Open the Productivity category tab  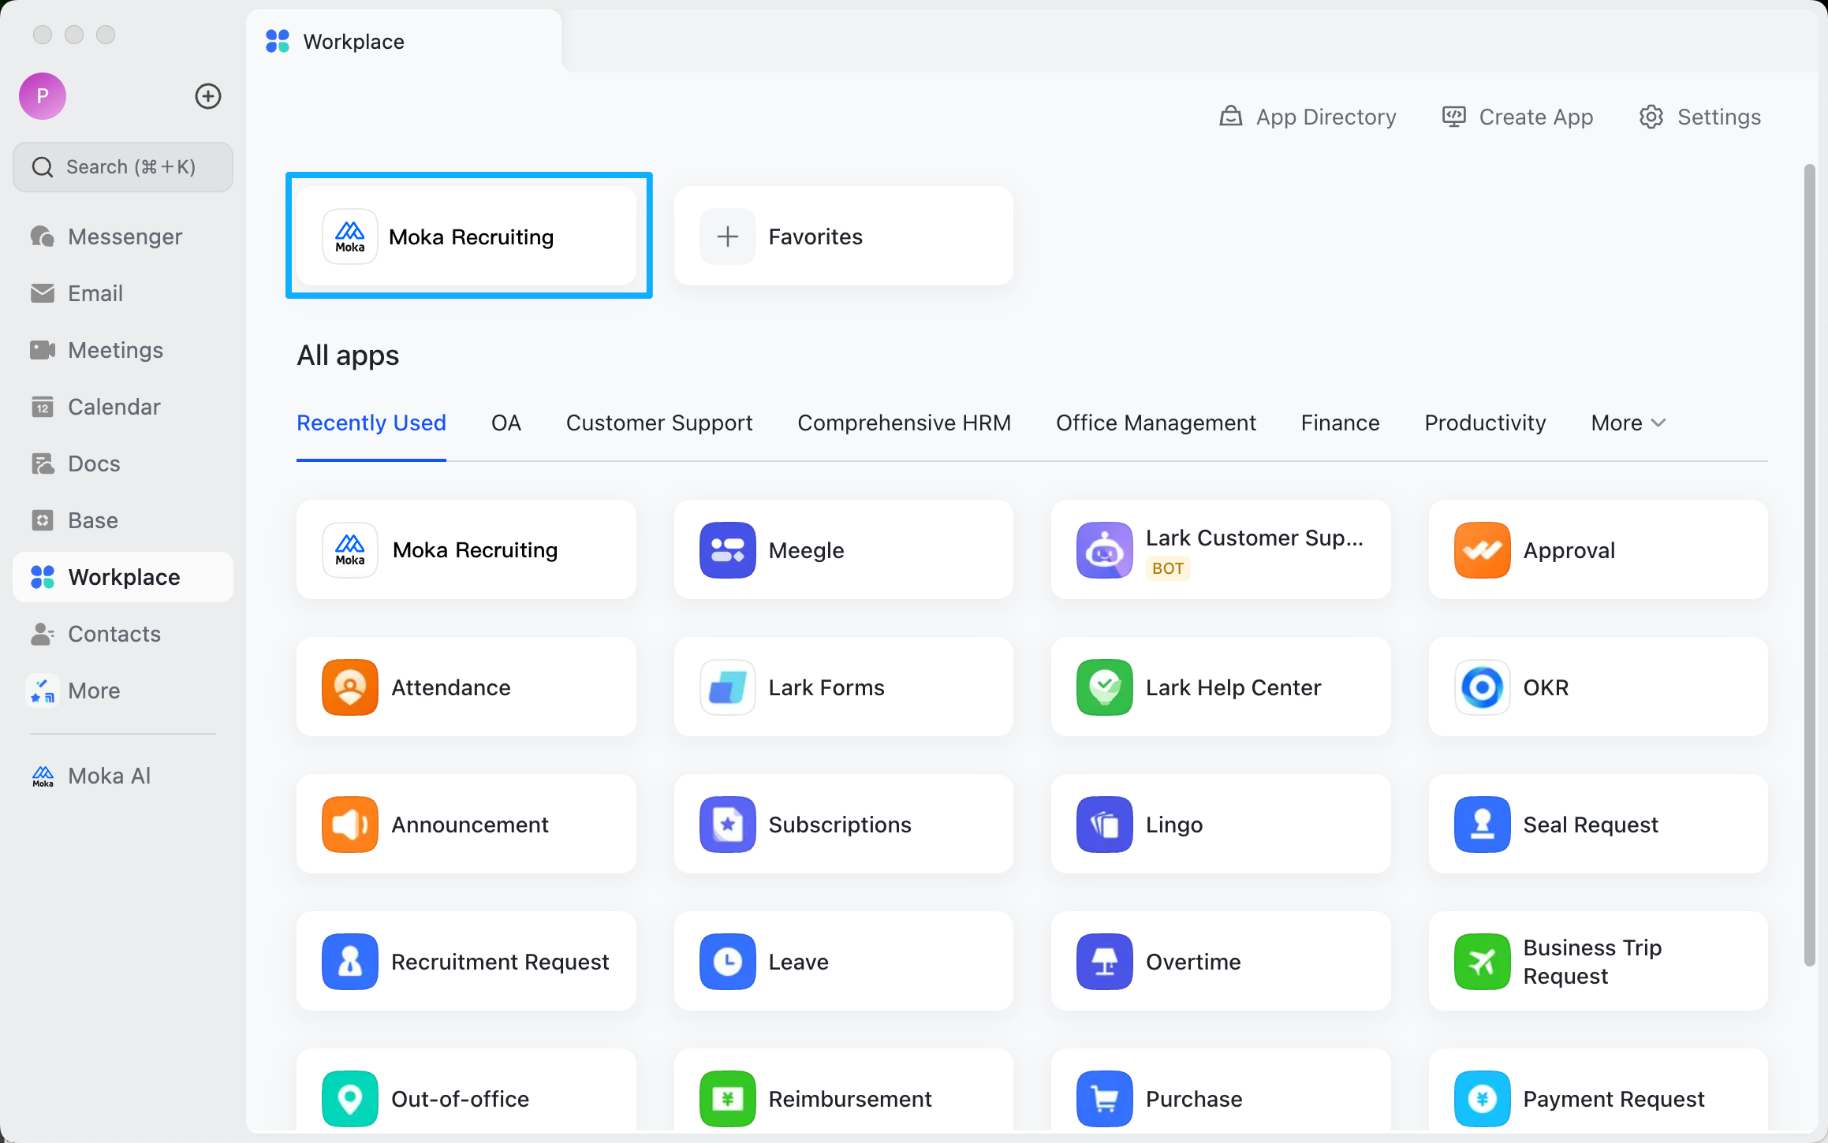coord(1486,423)
